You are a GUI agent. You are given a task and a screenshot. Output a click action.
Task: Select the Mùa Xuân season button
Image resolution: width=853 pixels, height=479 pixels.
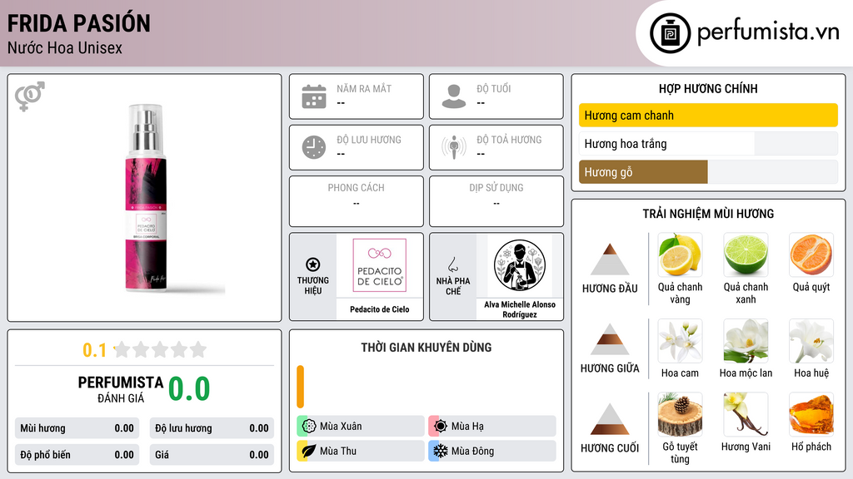tap(361, 427)
